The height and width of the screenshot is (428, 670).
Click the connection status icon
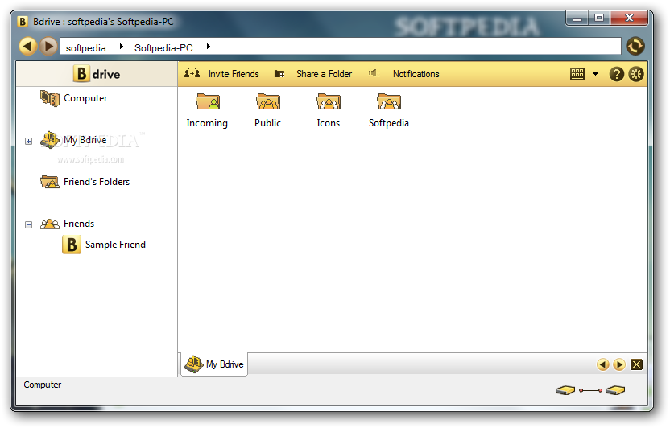pyautogui.click(x=590, y=390)
